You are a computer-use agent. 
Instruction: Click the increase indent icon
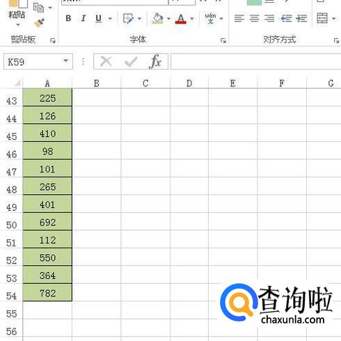301,18
